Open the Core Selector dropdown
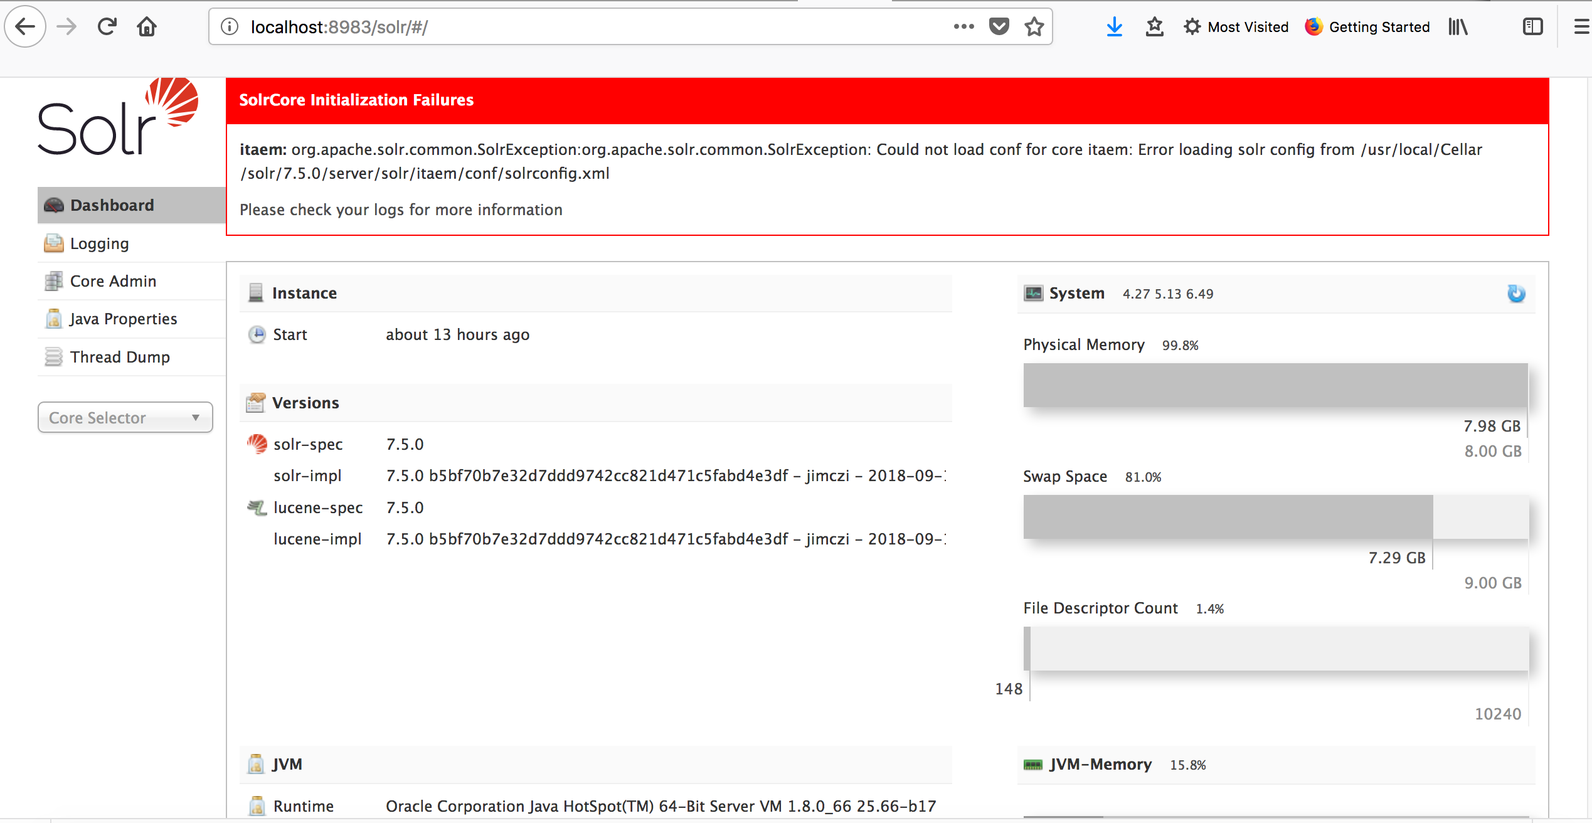The width and height of the screenshot is (1592, 823). coord(125,417)
